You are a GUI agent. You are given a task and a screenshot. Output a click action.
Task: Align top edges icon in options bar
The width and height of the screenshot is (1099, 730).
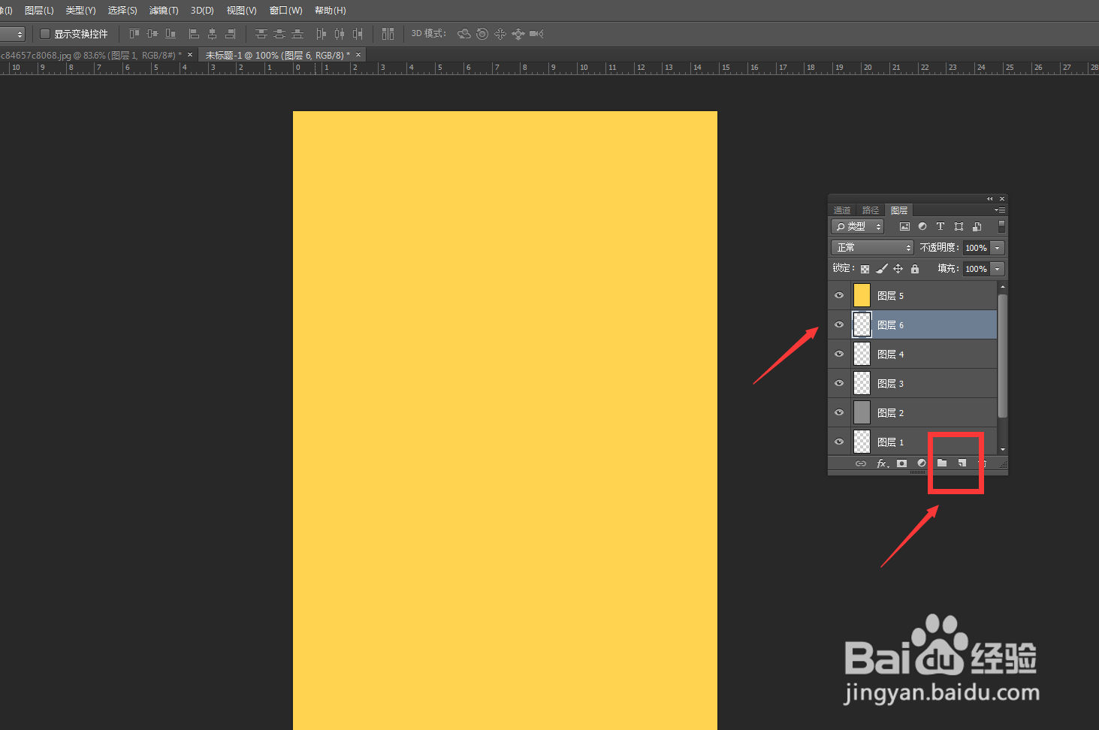134,34
